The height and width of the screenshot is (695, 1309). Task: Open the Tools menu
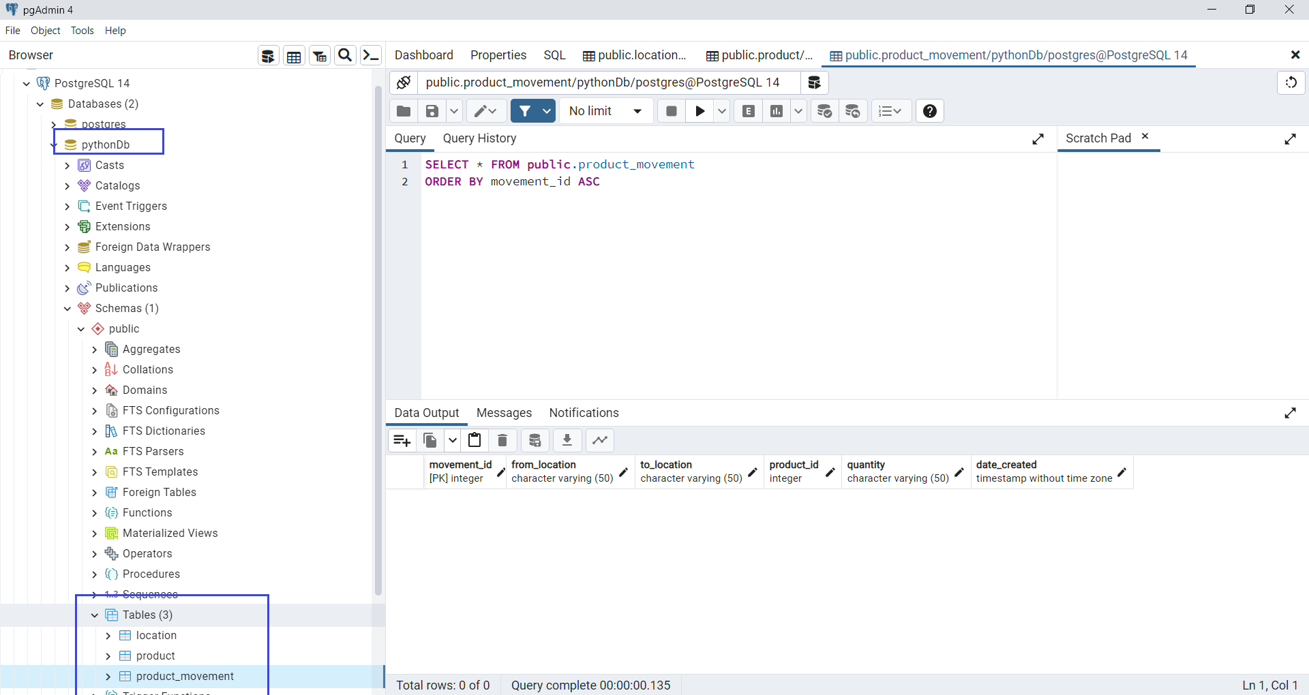[x=82, y=30]
